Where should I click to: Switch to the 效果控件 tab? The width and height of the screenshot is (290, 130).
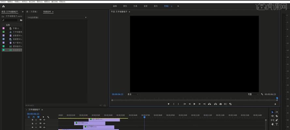pos(47,12)
